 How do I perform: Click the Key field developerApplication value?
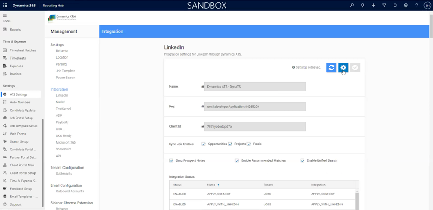255,107
